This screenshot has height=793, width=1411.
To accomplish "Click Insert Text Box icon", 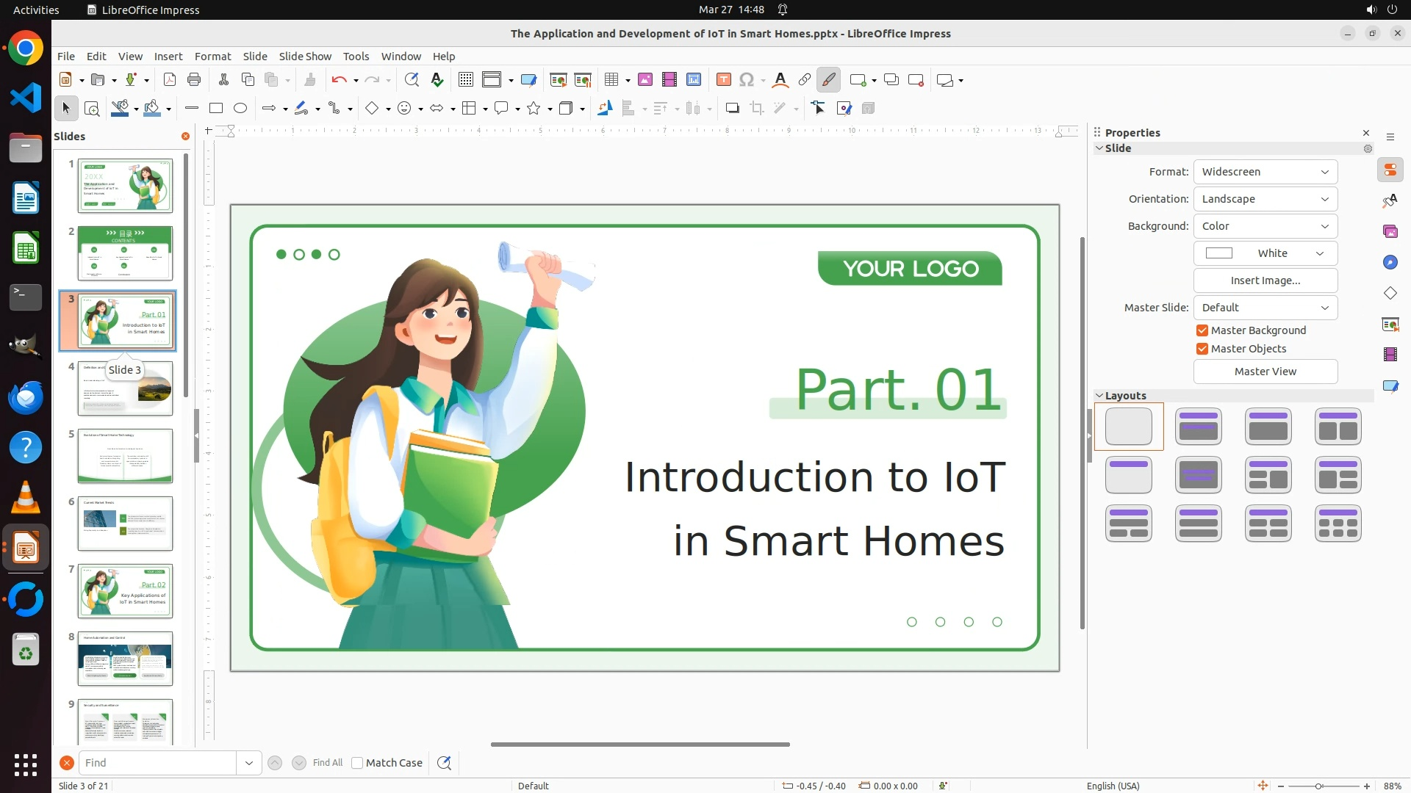I will [723, 80].
